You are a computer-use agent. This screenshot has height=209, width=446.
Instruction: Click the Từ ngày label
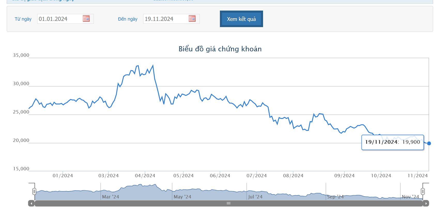coord(23,19)
